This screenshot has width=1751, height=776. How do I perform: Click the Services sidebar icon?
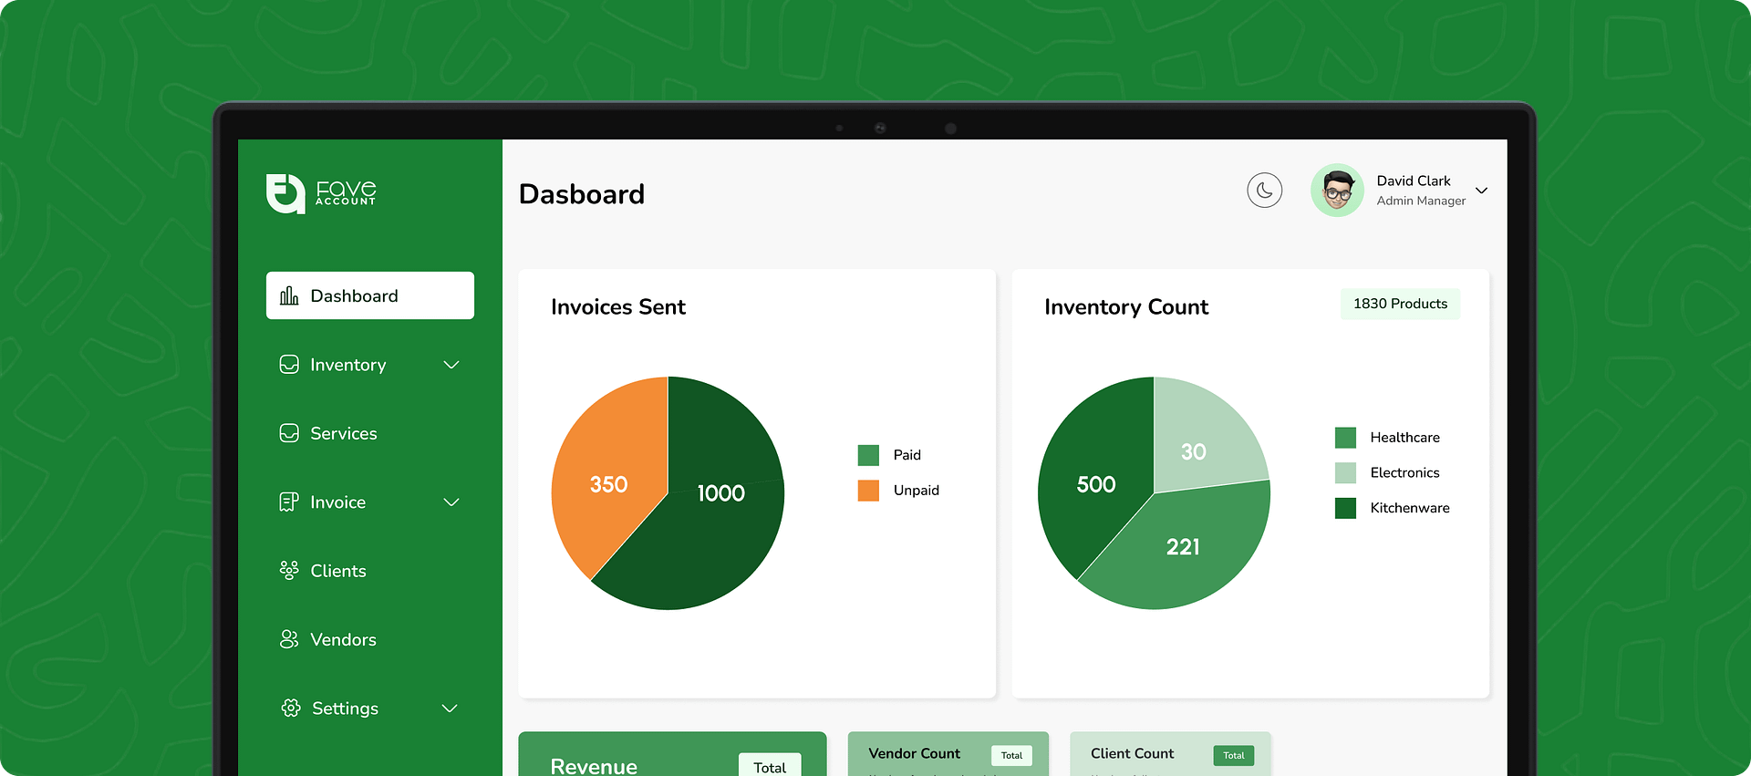289,433
